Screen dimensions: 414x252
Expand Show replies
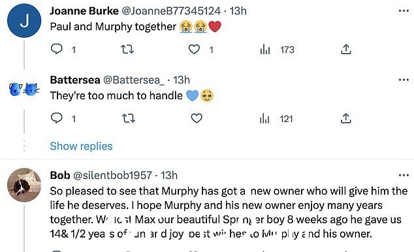(82, 146)
